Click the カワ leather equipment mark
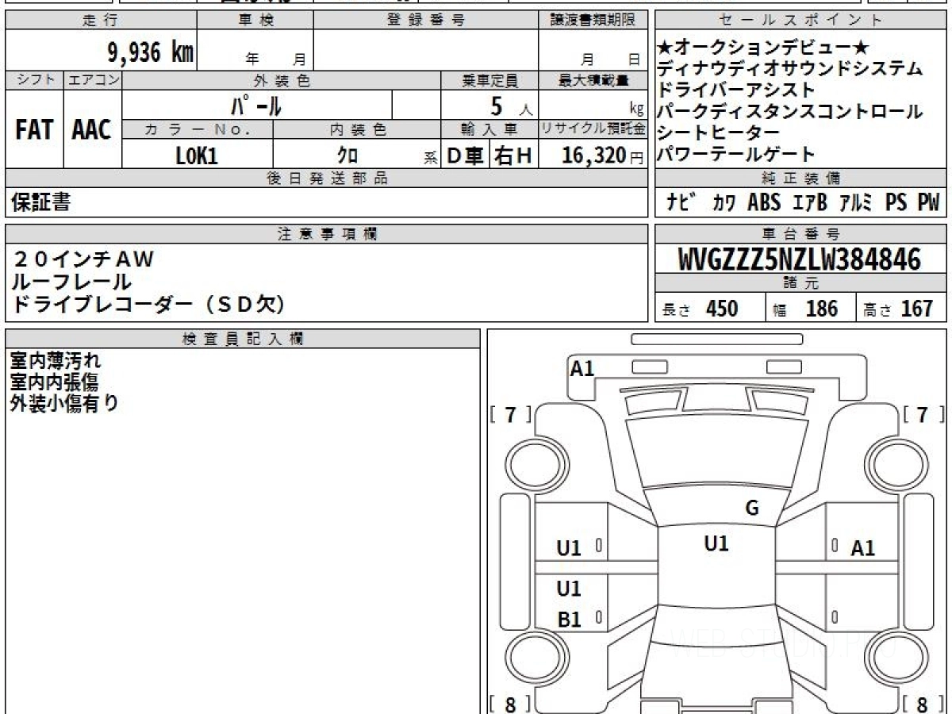 coord(723,202)
